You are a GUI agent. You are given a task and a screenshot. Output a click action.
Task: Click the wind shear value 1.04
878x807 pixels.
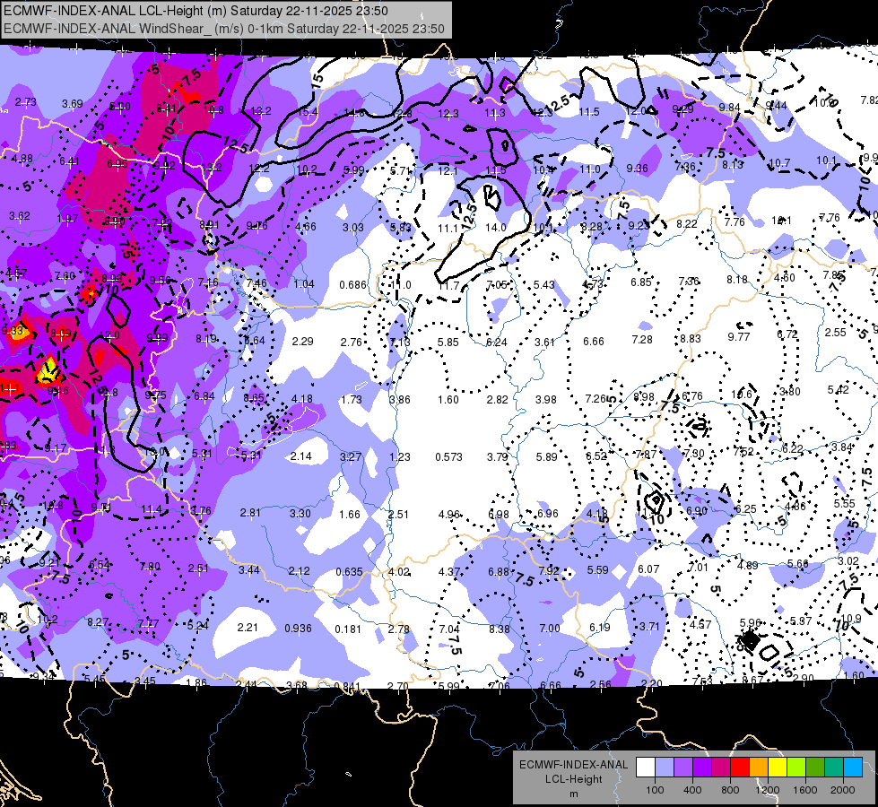[x=304, y=284]
